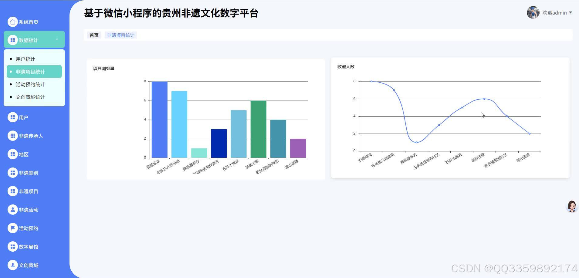Viewport: 579px width, 278px height.
Task: Click the grid icon beside 数字展馆
Action: tap(12, 247)
